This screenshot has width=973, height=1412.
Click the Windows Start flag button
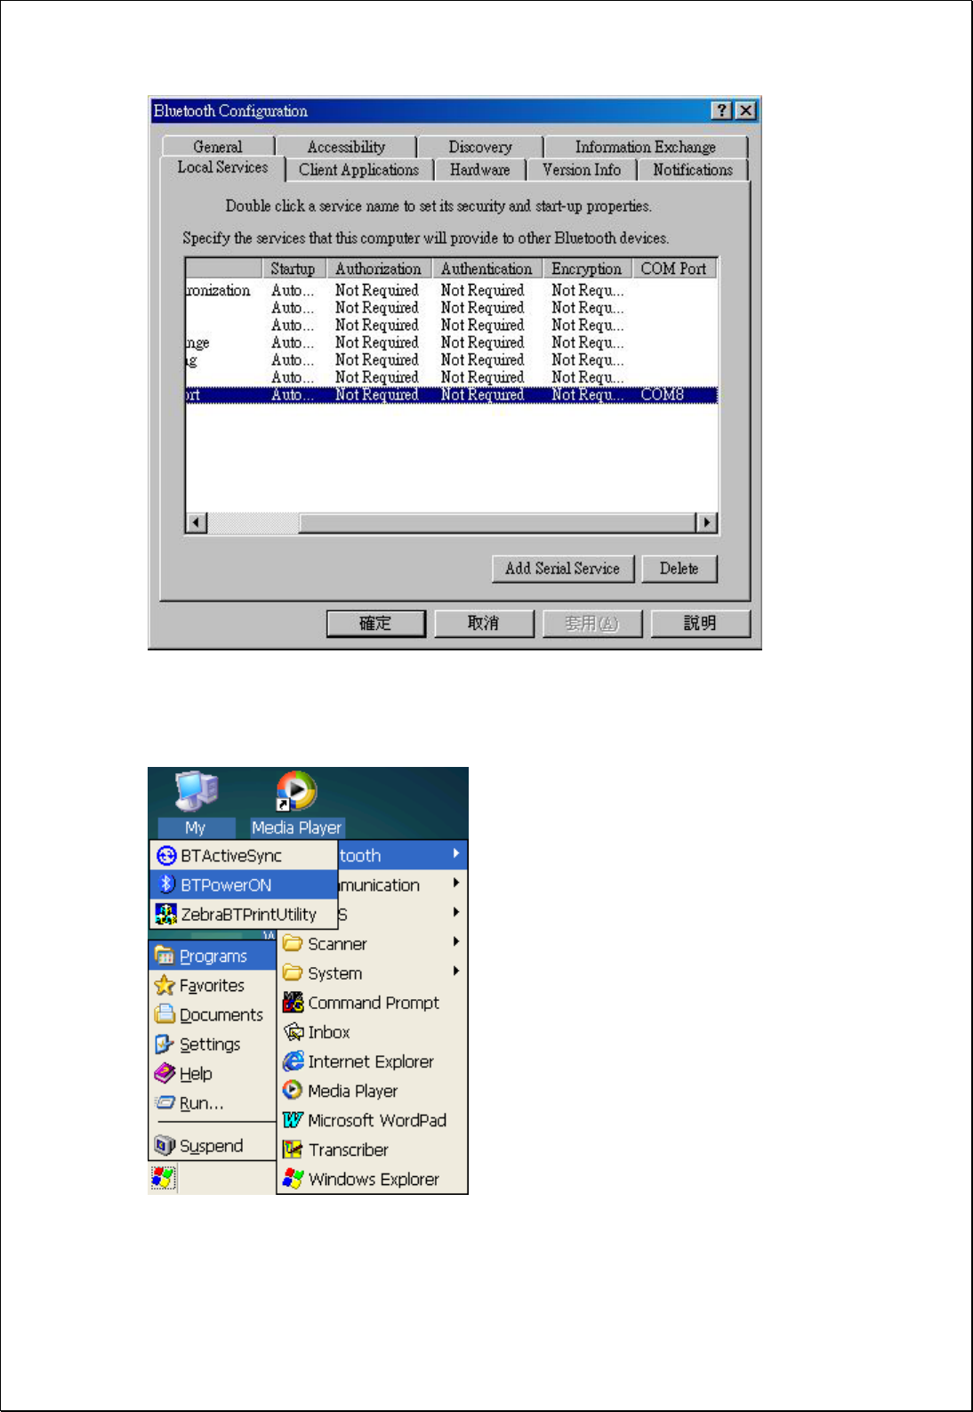click(163, 1178)
